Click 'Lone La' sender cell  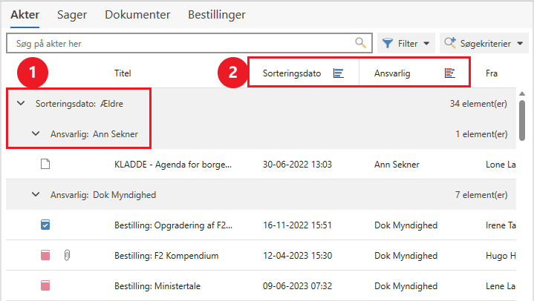(501, 165)
